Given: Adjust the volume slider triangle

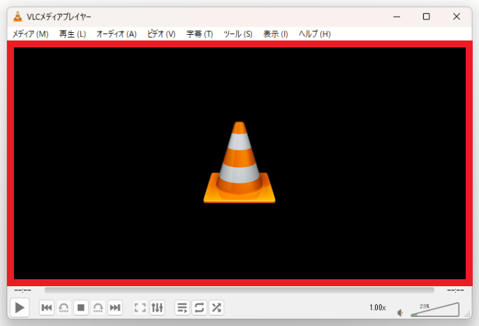Looking at the screenshot, I should [435, 309].
